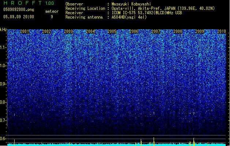230x146 pixels.
Task: Click time marker 2004 on the spectrogram
Action: [90, 31]
